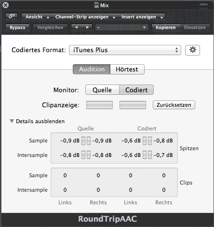Click Quelle Intersample peak meter bars
The image size is (214, 227).
click(86, 155)
